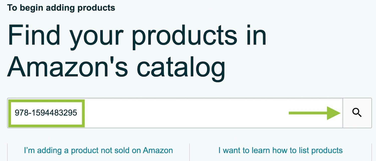The image size is (376, 161).
Task: Click the ISBN 978-1594483295 text
Action: point(46,113)
